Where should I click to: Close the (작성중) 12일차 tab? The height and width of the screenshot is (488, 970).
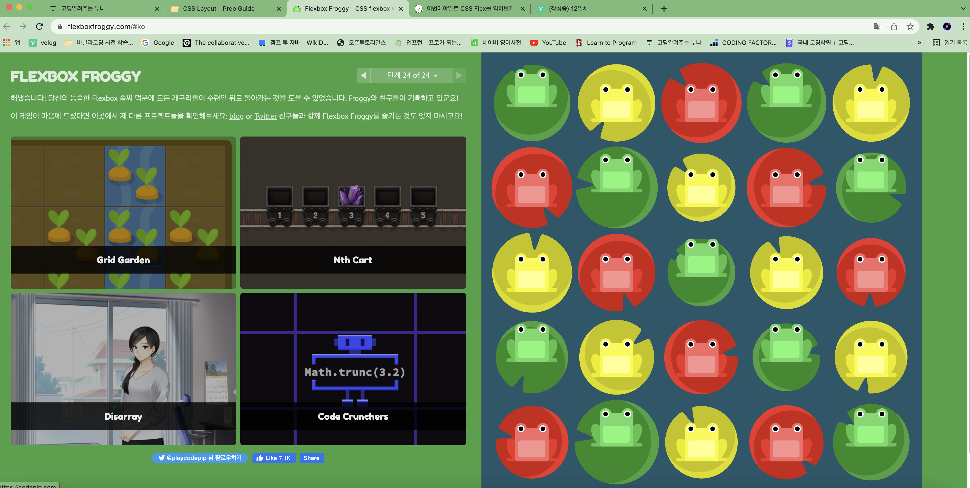coord(644,8)
